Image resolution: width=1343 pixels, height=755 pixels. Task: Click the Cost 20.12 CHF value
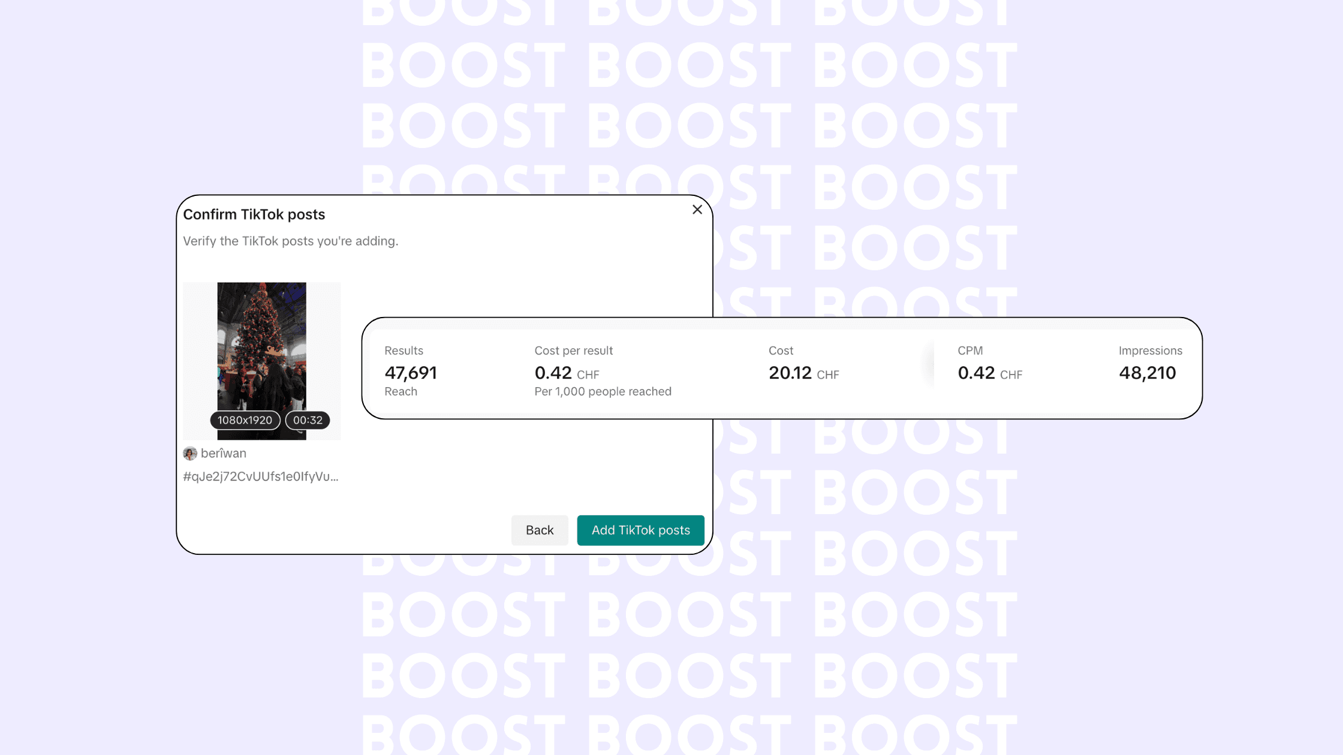(x=803, y=373)
